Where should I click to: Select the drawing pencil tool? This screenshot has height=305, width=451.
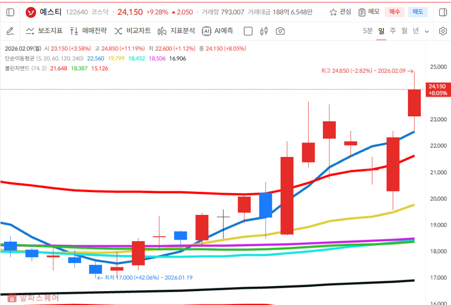point(11,31)
